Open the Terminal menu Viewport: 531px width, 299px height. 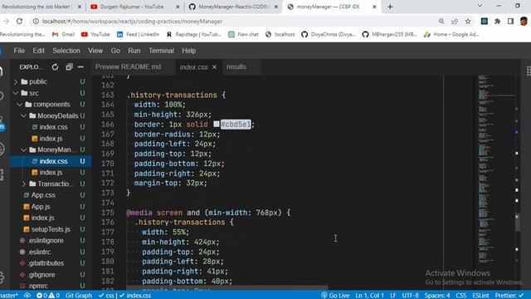[161, 51]
